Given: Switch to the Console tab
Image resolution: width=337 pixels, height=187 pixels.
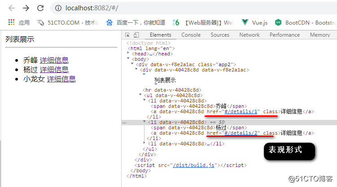Looking at the screenshot, I should click(191, 35).
